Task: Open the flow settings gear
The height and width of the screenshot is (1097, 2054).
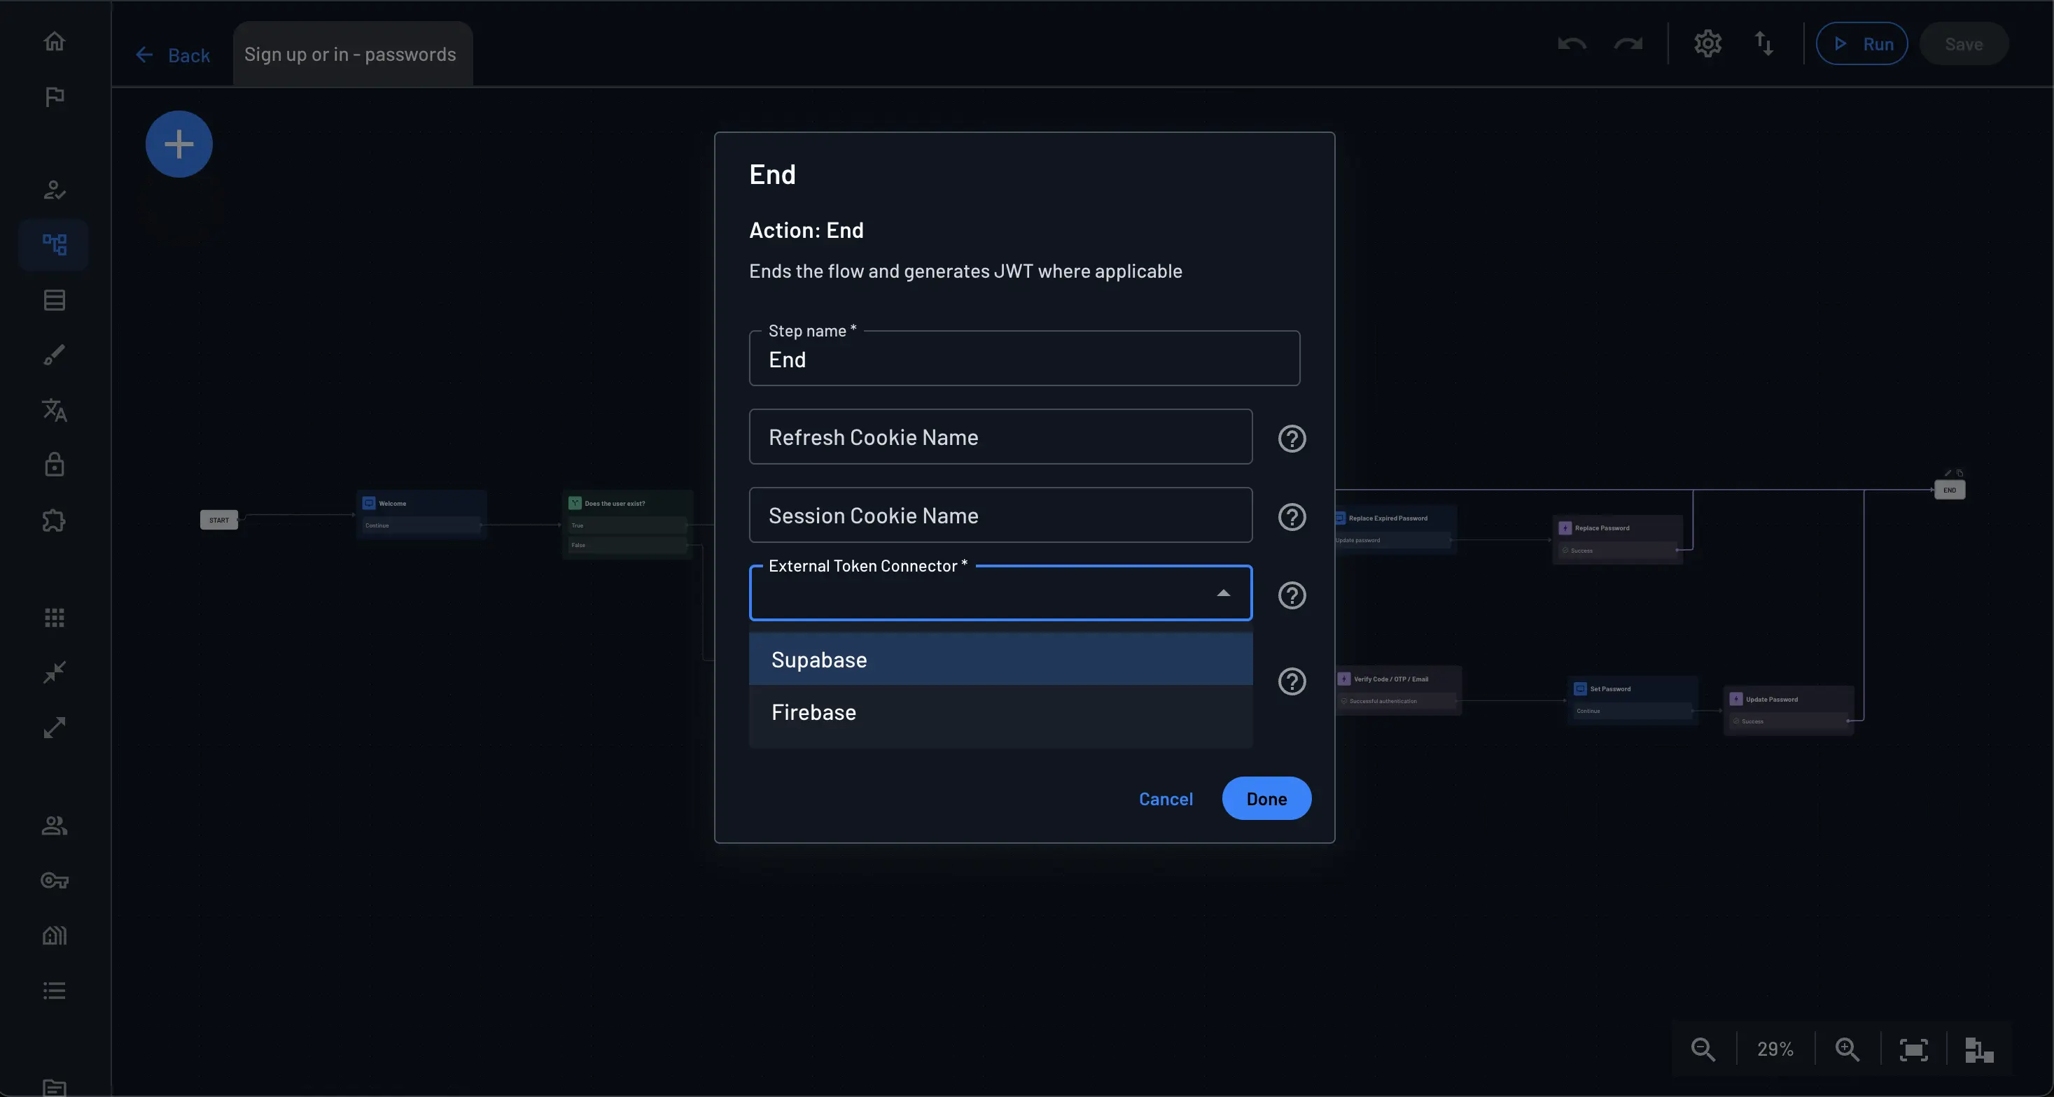Action: click(1708, 44)
